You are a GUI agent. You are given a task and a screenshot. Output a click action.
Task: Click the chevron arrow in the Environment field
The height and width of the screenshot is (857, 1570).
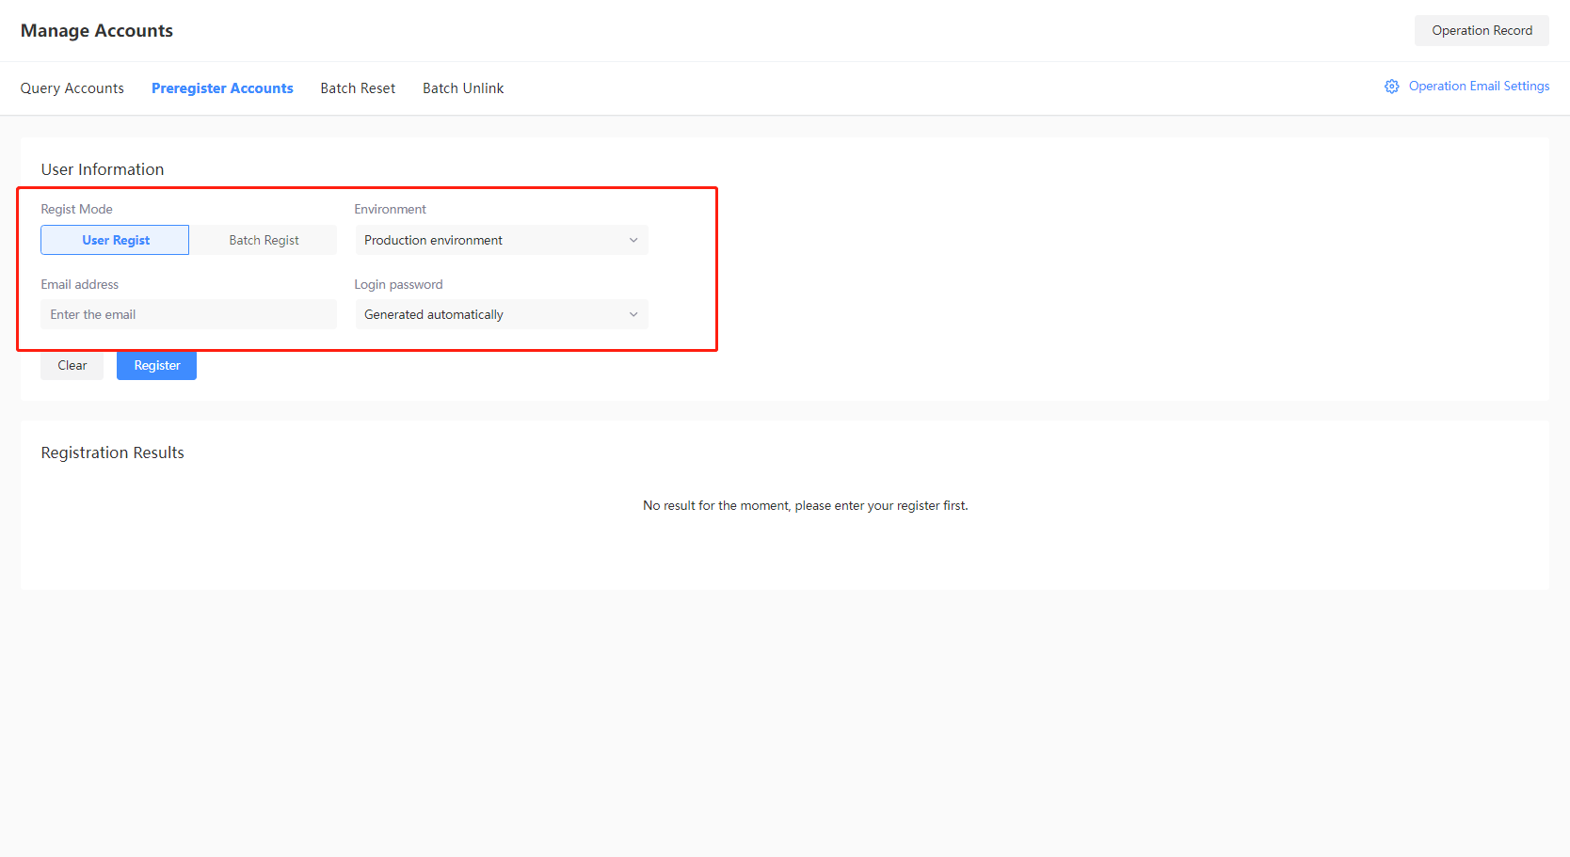point(633,240)
